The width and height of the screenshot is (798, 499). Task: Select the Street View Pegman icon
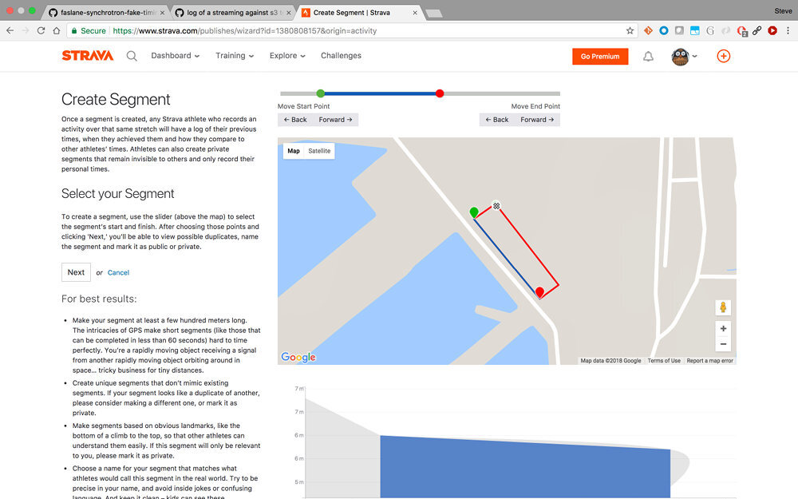723,307
